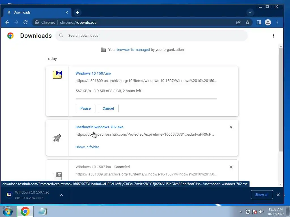Click the archive.org URL of the active download
The width and height of the screenshot is (290, 217).
146,81
